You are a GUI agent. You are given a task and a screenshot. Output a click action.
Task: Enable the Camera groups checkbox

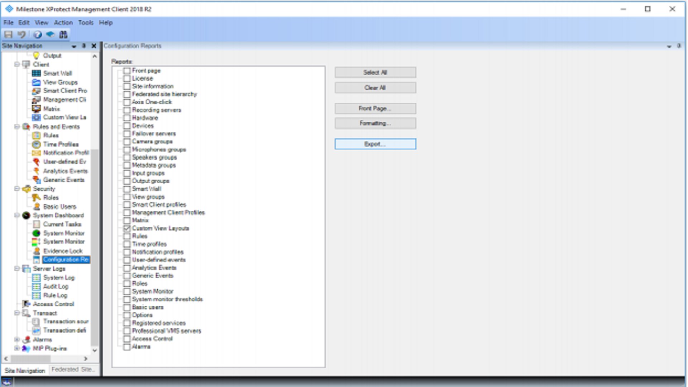click(127, 142)
